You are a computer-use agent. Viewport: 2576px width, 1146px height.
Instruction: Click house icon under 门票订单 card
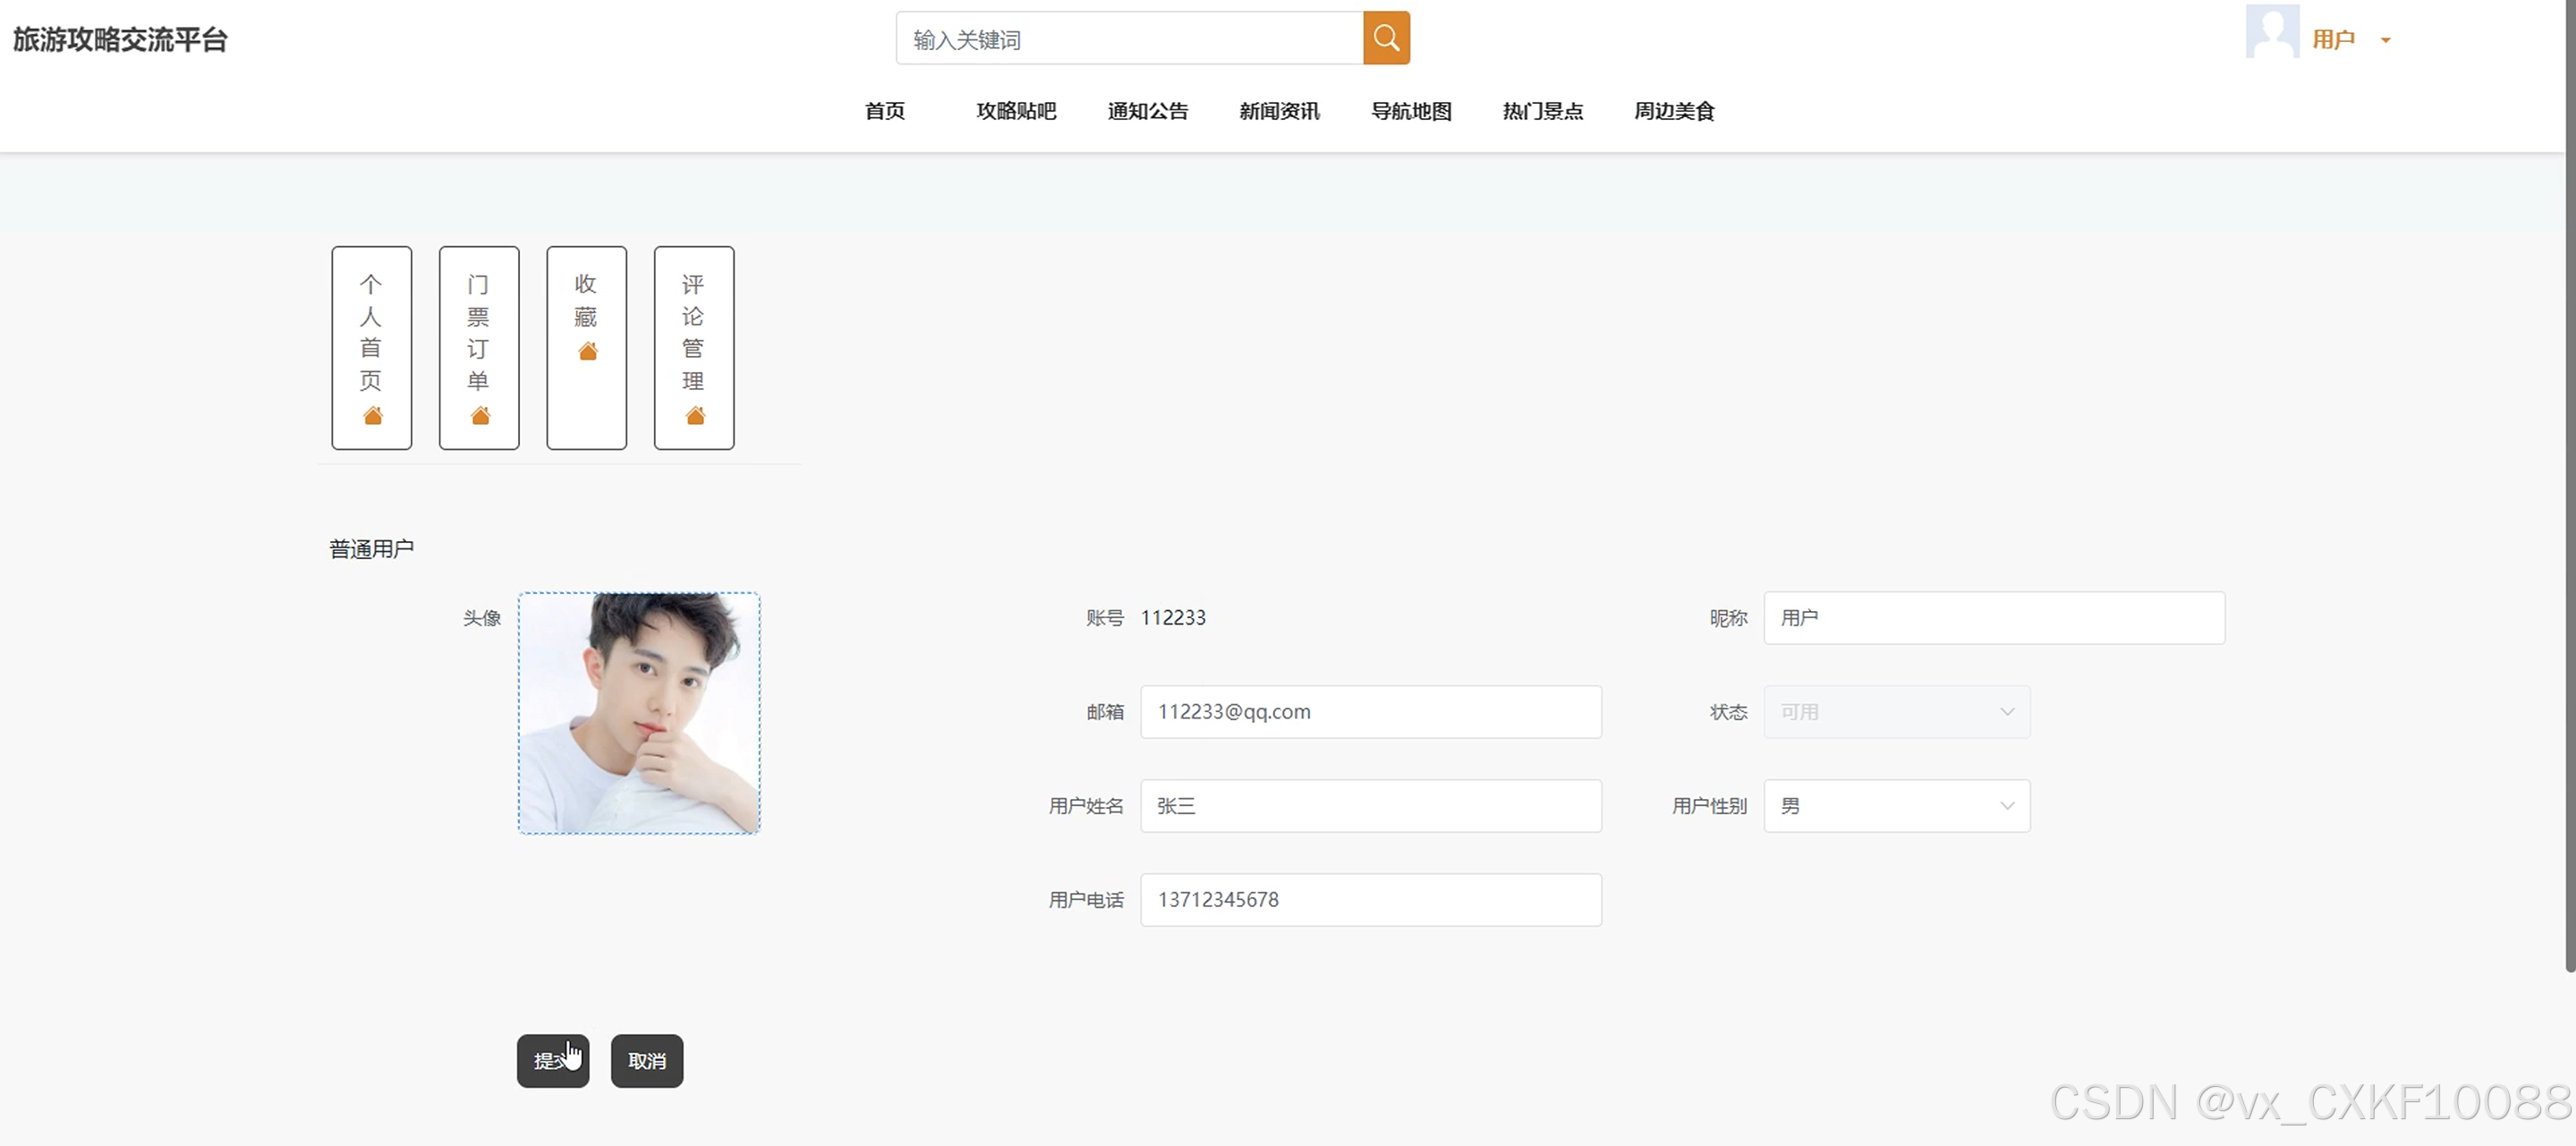[480, 415]
